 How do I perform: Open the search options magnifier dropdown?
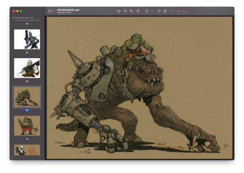[x=179, y=11]
